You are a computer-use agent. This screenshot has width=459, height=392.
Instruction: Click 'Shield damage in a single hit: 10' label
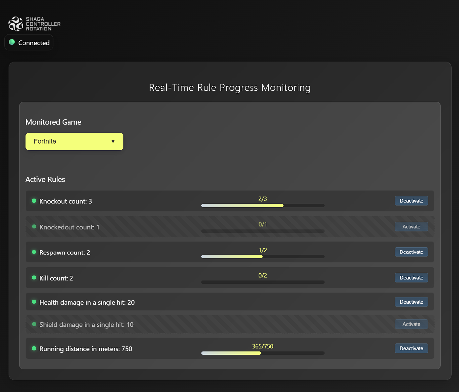point(87,325)
